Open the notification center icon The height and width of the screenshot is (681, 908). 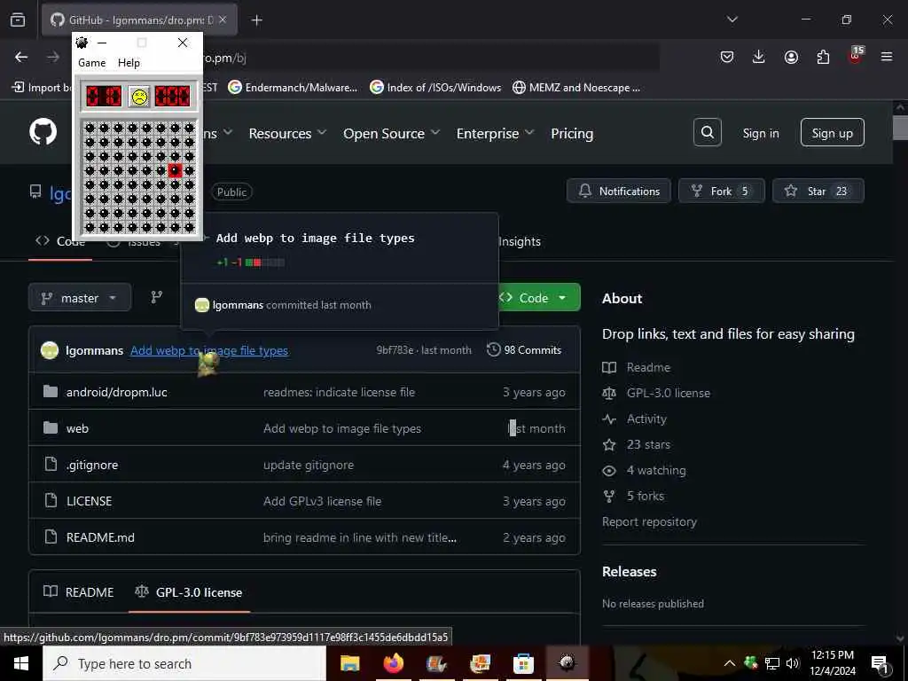click(x=880, y=664)
